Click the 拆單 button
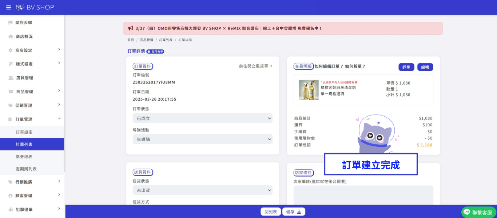The width and height of the screenshot is (497, 218). tap(406, 67)
